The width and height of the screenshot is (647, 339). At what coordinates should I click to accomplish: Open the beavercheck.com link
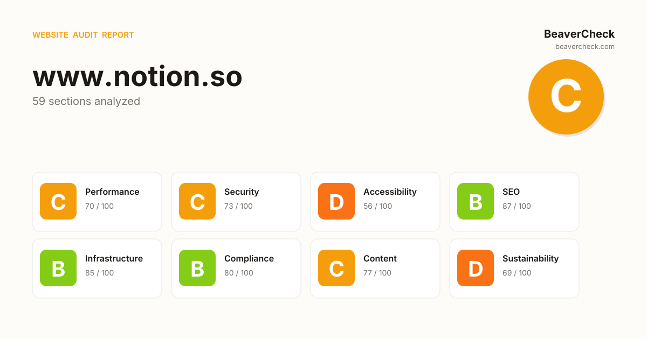(x=584, y=47)
